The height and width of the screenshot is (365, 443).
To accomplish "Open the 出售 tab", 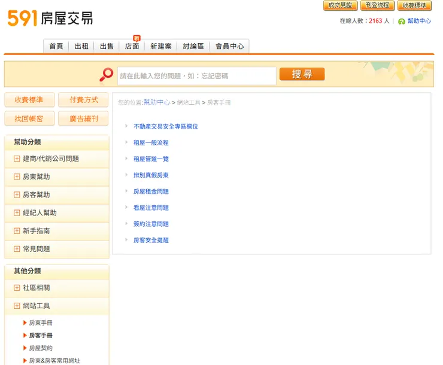I will pyautogui.click(x=107, y=46).
